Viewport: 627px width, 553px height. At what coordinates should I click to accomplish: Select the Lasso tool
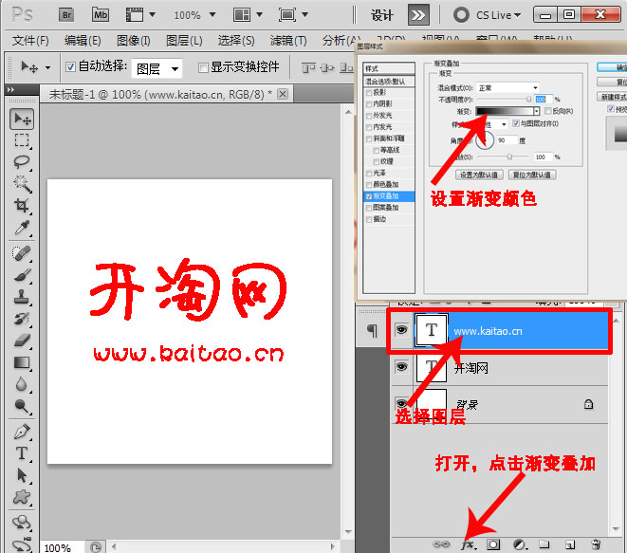click(22, 162)
